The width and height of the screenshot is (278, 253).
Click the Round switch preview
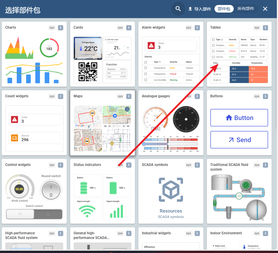(51, 190)
